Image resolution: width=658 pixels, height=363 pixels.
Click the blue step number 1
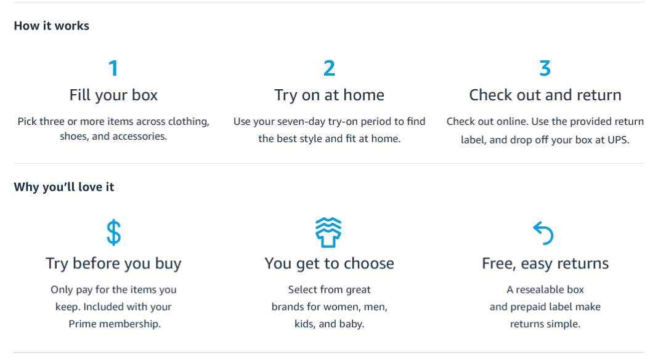[113, 68]
